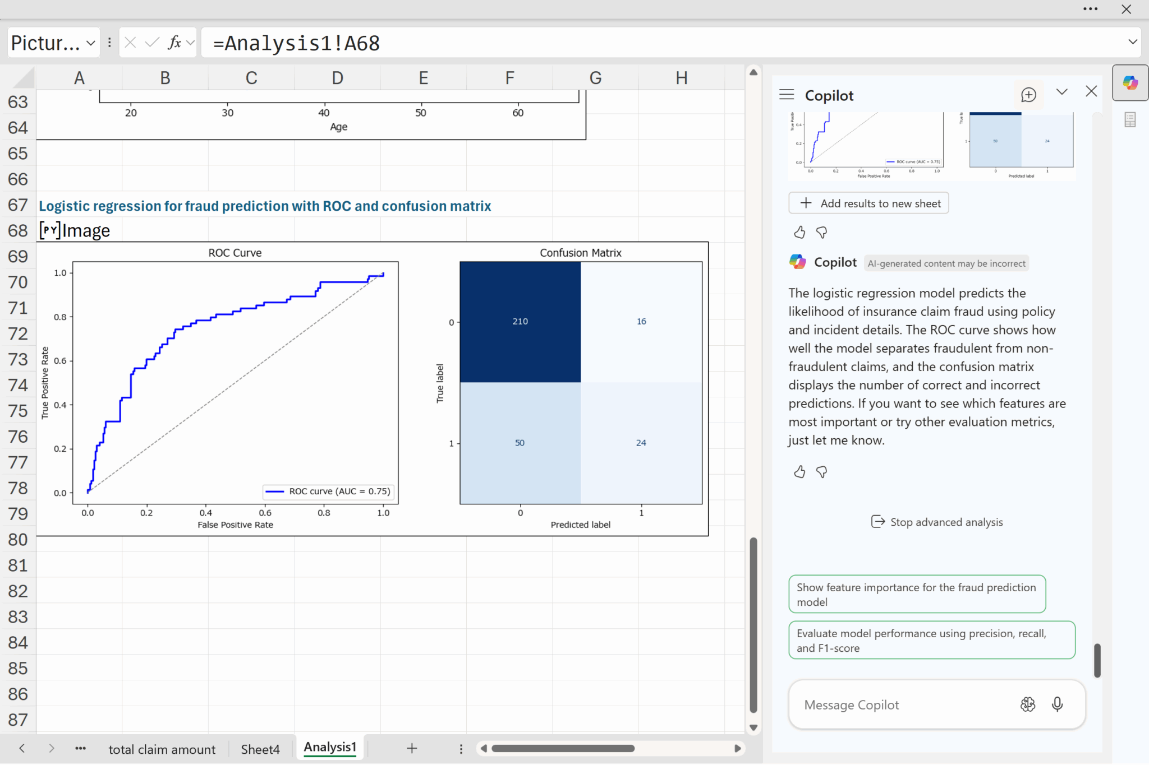Confirm formula with checkmark icon

pyautogui.click(x=151, y=43)
